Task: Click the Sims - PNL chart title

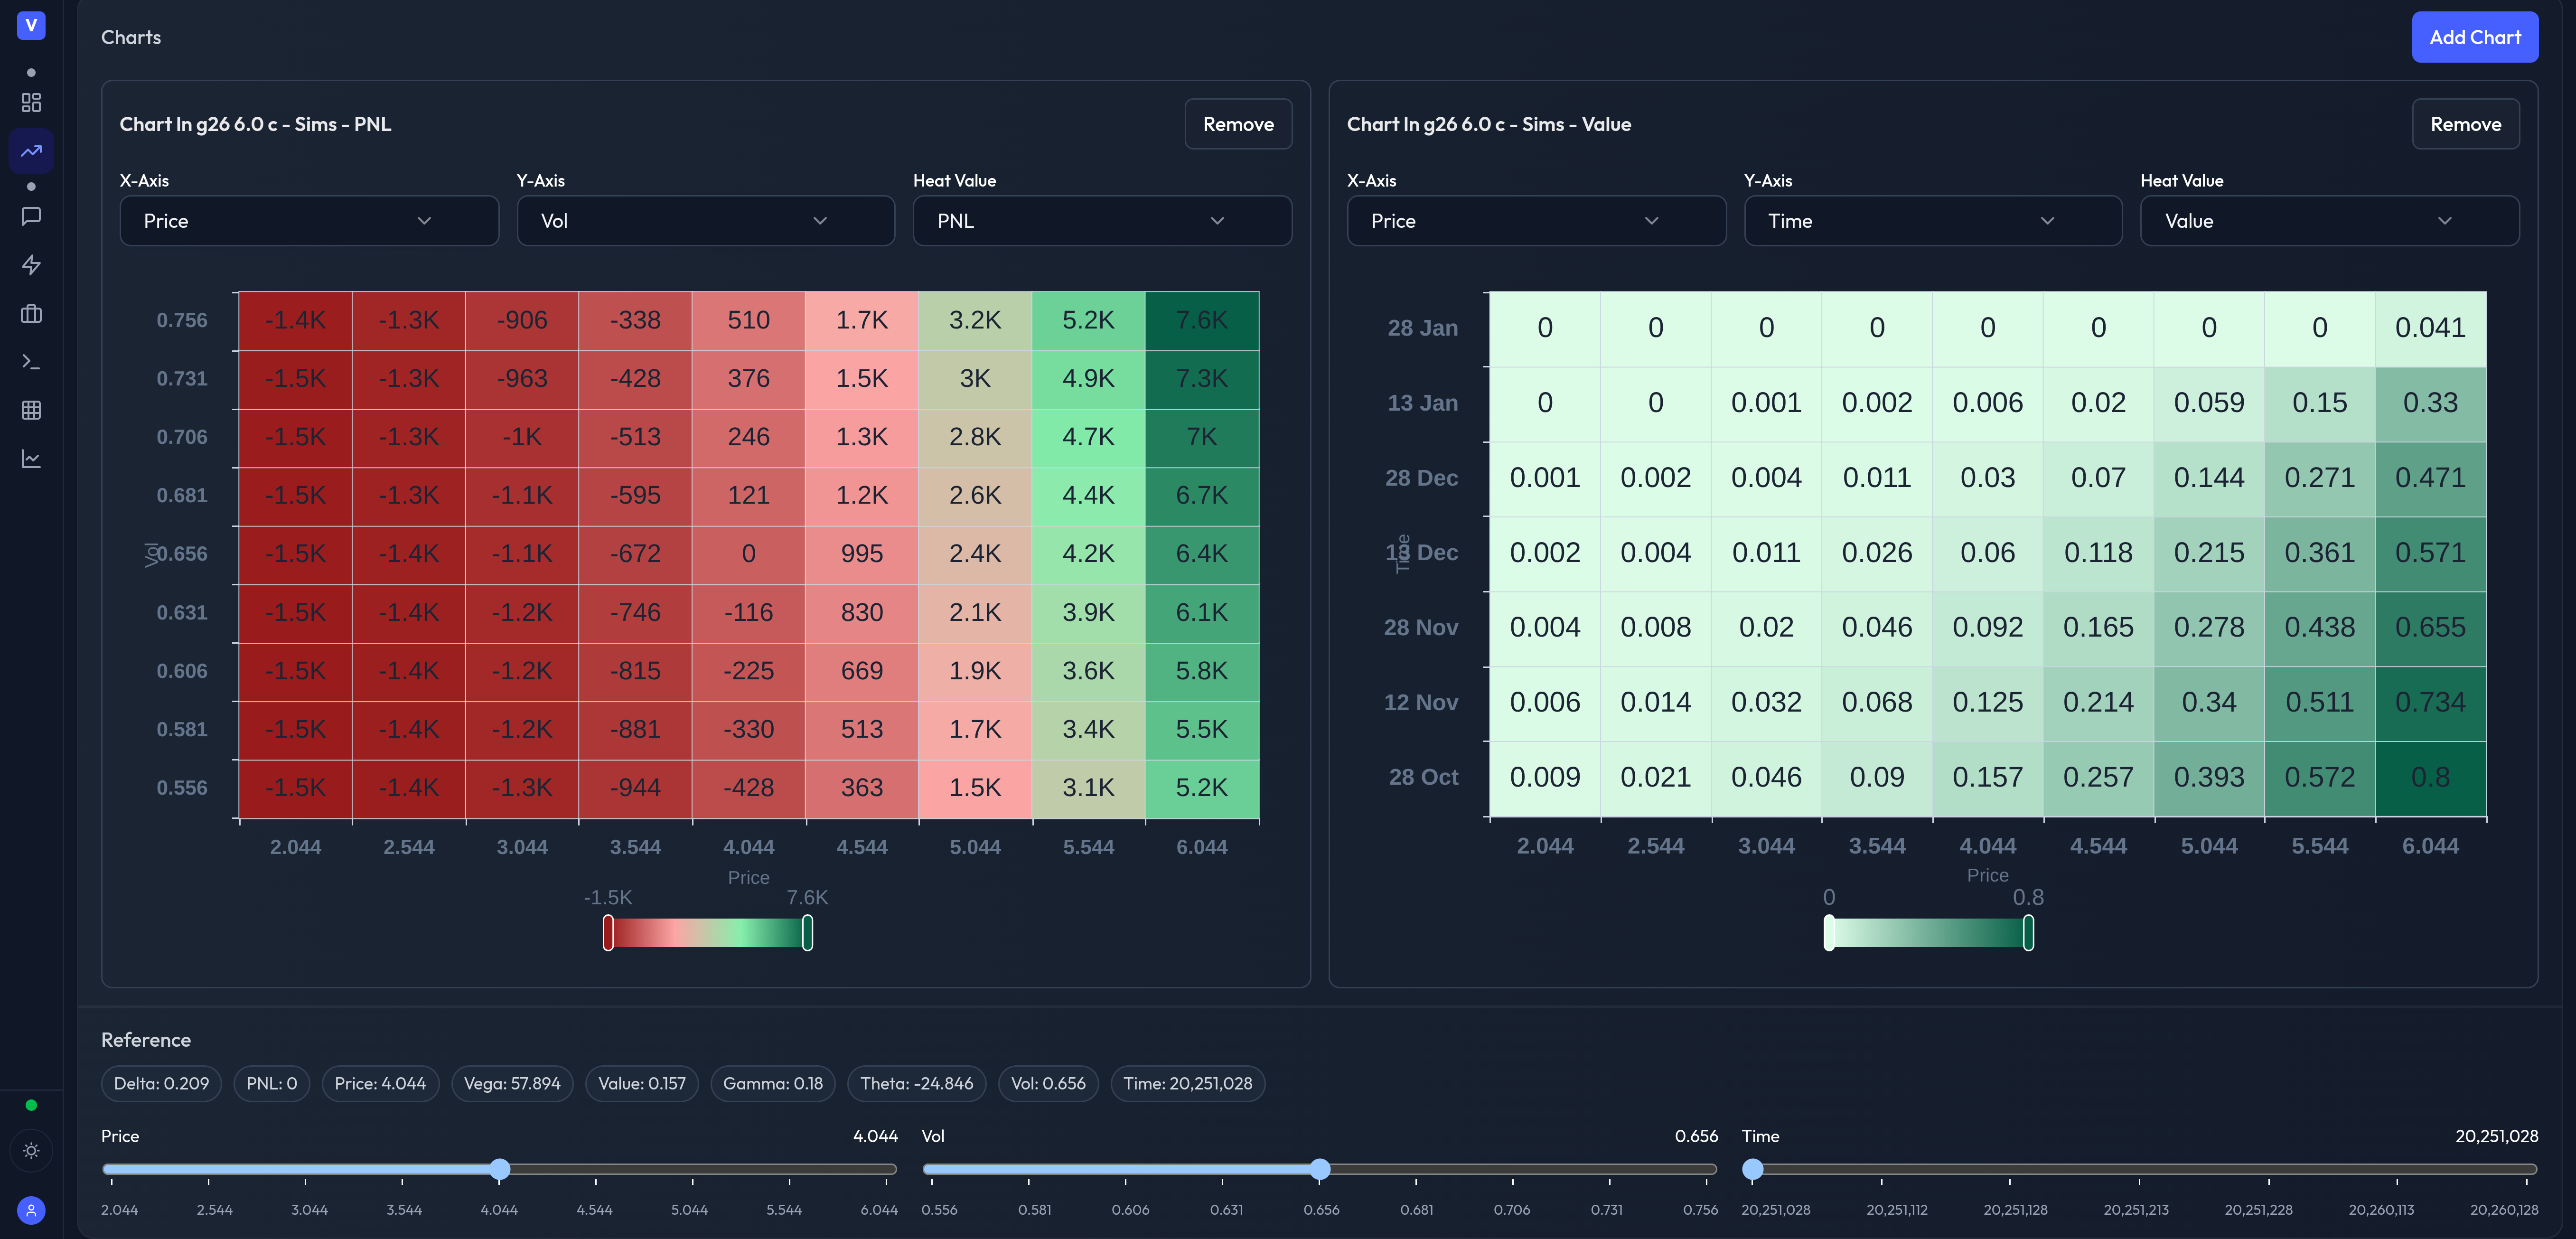Action: point(256,124)
